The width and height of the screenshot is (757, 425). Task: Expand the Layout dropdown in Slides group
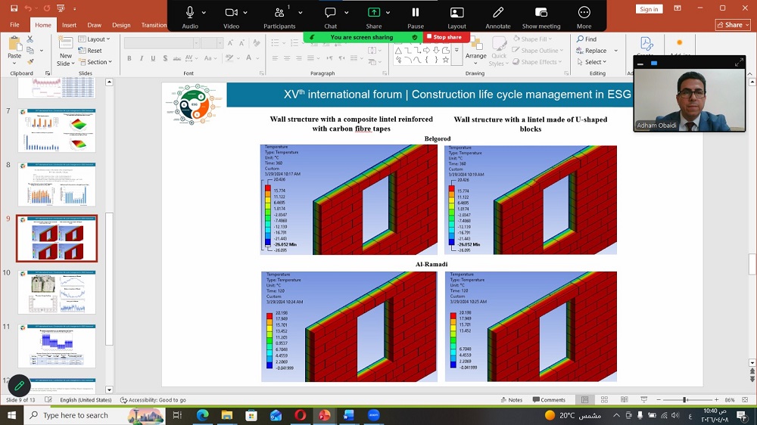tap(96, 39)
